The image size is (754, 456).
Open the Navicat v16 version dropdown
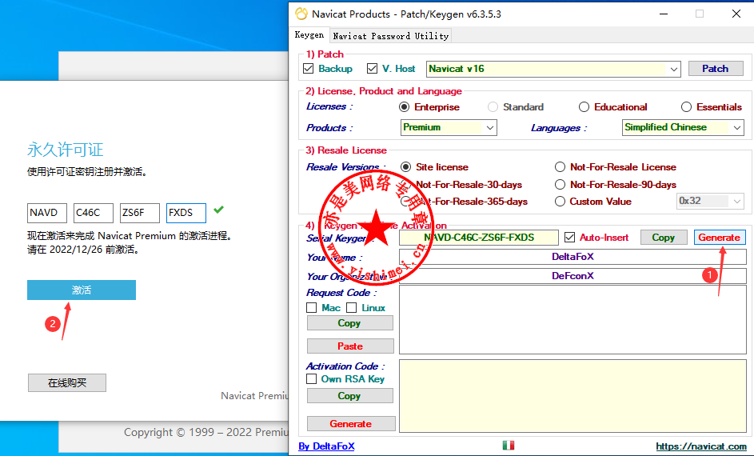click(x=674, y=70)
